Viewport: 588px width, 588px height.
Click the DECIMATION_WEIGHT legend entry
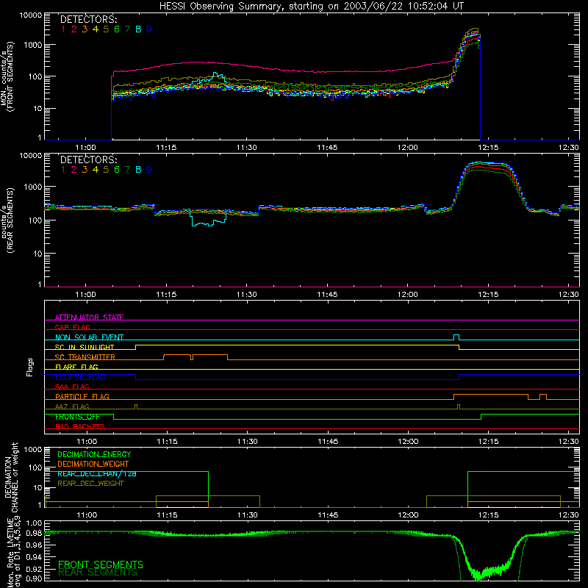[93, 464]
